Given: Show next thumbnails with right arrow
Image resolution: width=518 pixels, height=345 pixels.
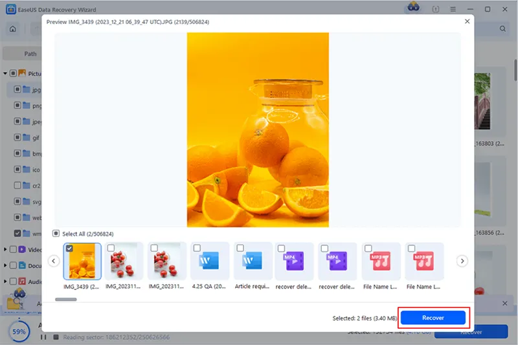Looking at the screenshot, I should (x=462, y=261).
